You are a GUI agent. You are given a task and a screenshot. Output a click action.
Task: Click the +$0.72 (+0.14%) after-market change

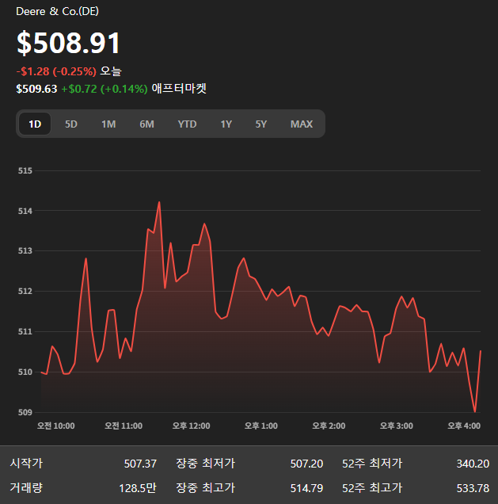105,89
